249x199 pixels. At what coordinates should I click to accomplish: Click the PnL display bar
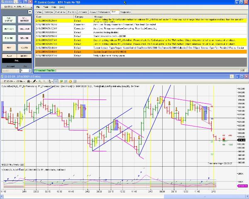(17, 61)
